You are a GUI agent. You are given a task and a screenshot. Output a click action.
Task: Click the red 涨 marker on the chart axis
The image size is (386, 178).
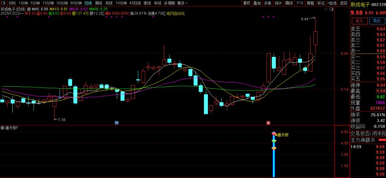[268, 123]
